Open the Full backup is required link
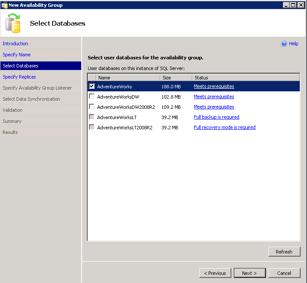Viewport: 307px width, 283px height. click(x=216, y=117)
